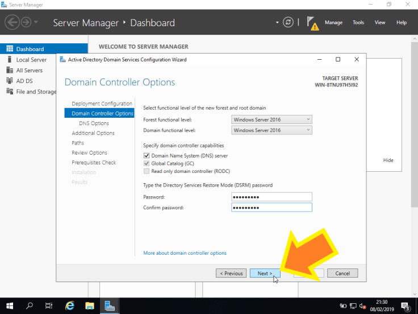Open the Tools menu
The image size is (418, 314).
coord(358,23)
